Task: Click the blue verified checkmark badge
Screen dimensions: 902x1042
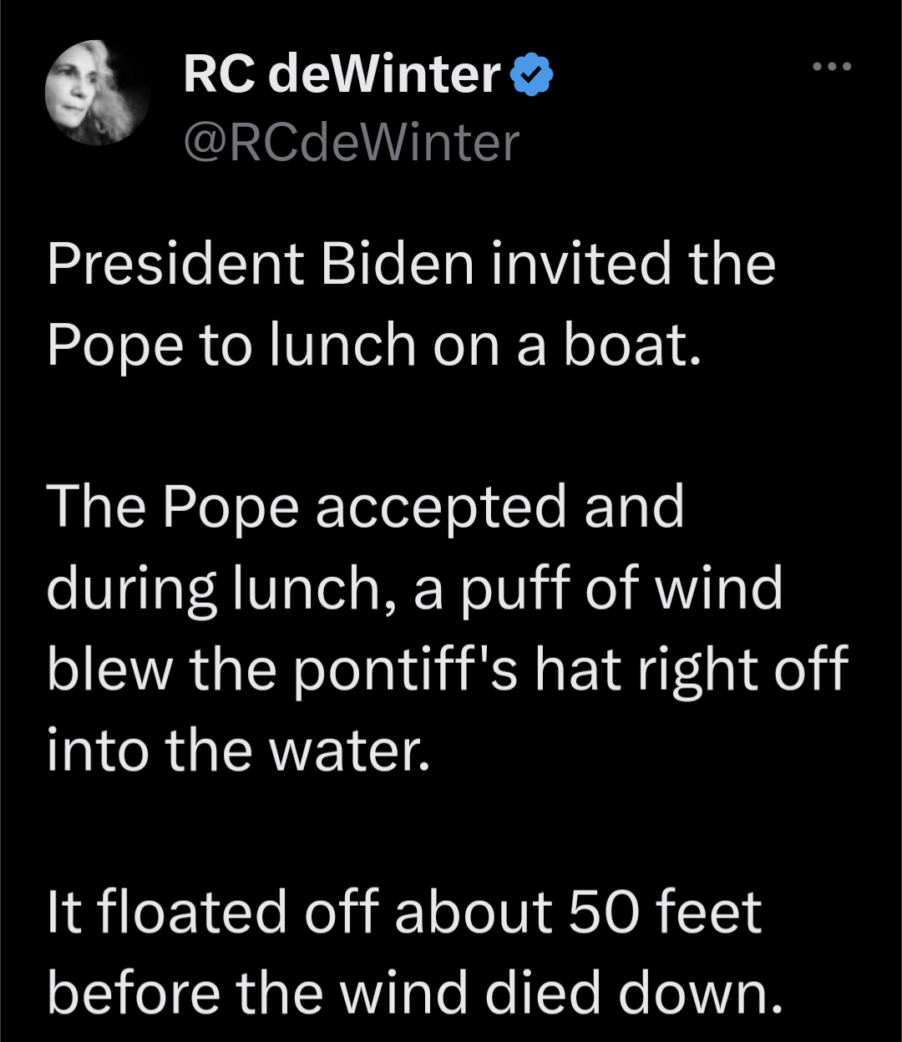Action: pyautogui.click(x=531, y=75)
